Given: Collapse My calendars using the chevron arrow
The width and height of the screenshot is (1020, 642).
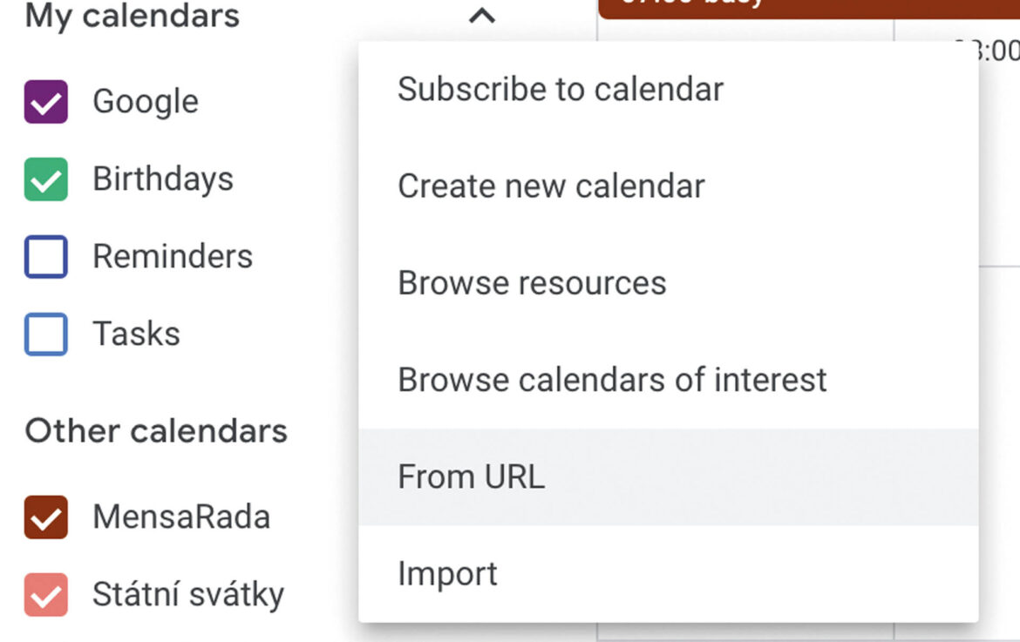Looking at the screenshot, I should click(482, 16).
